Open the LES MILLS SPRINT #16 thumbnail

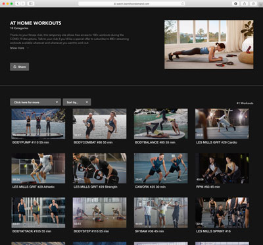pos(222,213)
